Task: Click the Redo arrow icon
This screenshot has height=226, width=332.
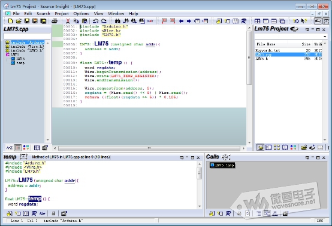Action: pos(104,21)
